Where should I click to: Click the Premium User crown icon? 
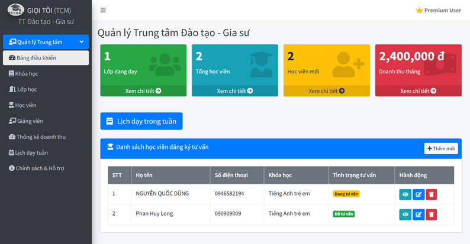419,10
